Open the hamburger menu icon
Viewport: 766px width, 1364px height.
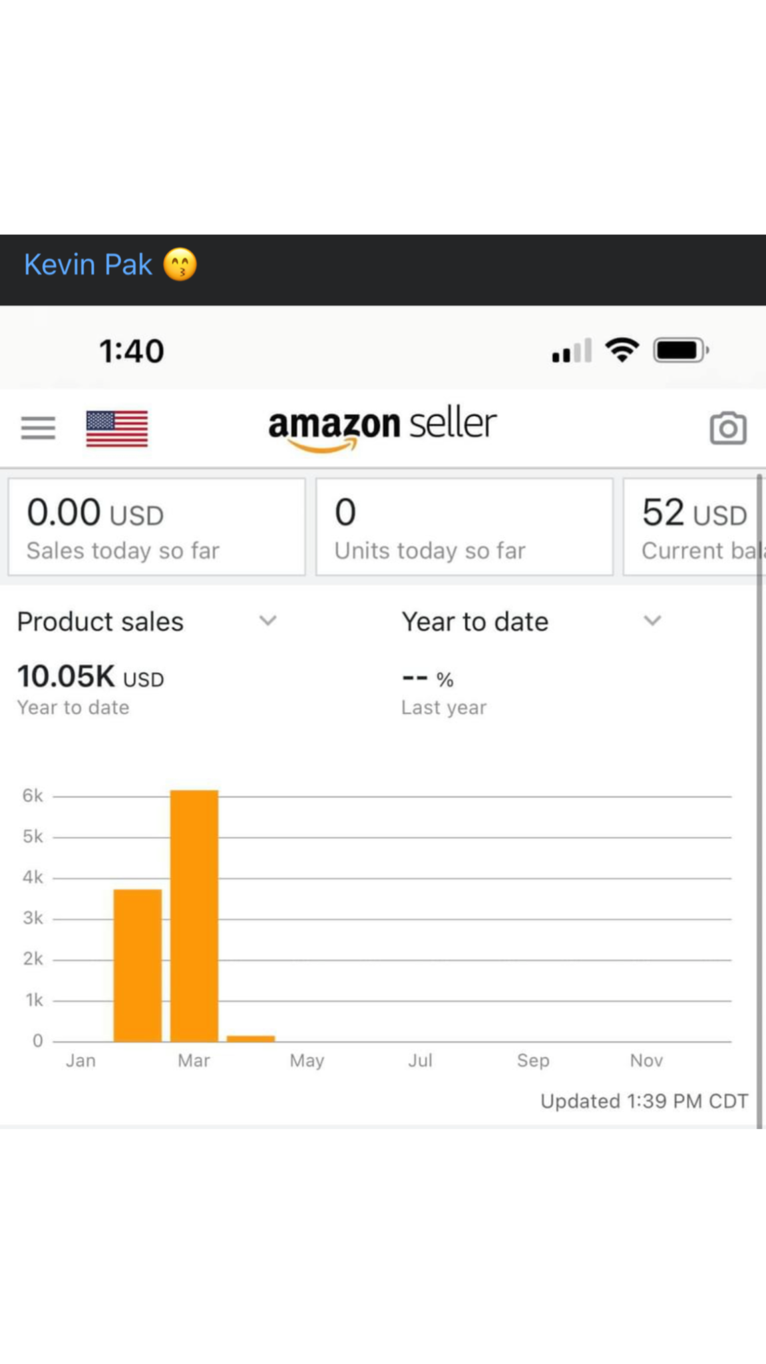click(x=38, y=428)
